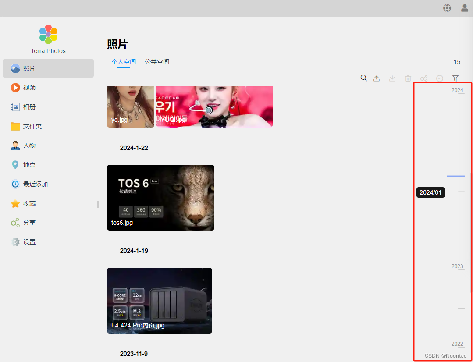The image size is (473, 362).
Task: Click the globe language icon at top right
Action: click(447, 7)
